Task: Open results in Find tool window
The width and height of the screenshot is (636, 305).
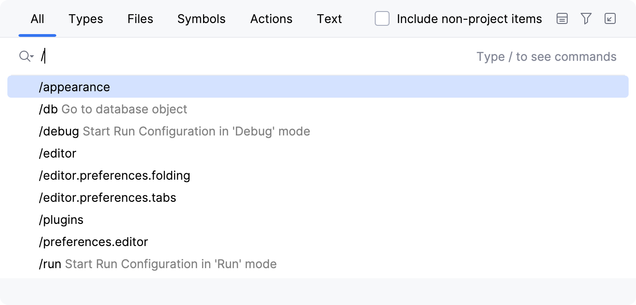Action: (610, 19)
